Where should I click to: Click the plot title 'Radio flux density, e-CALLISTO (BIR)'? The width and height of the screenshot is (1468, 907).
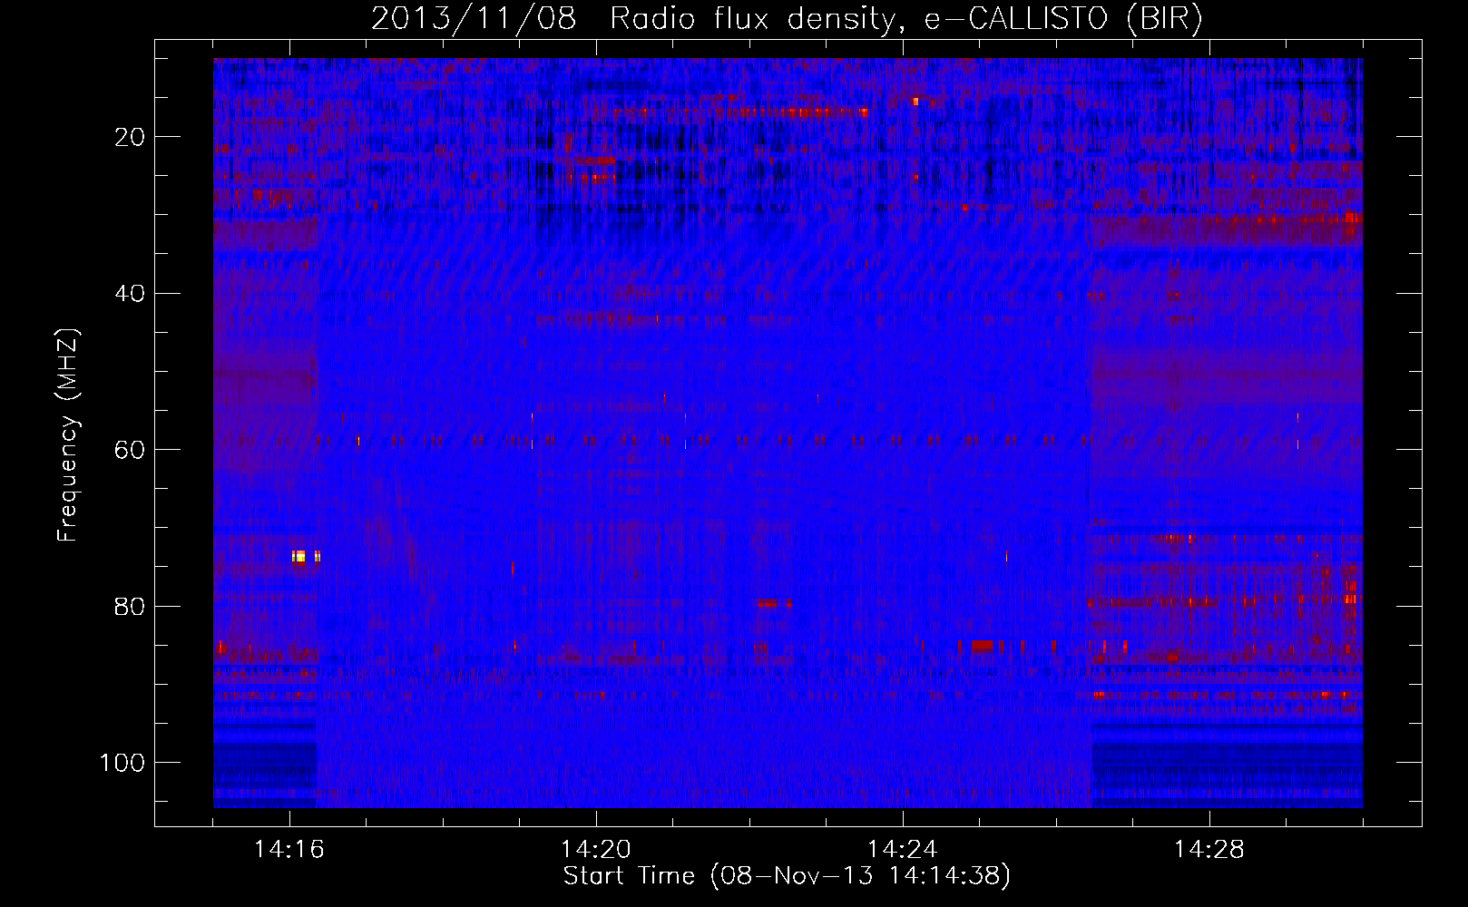[905, 19]
